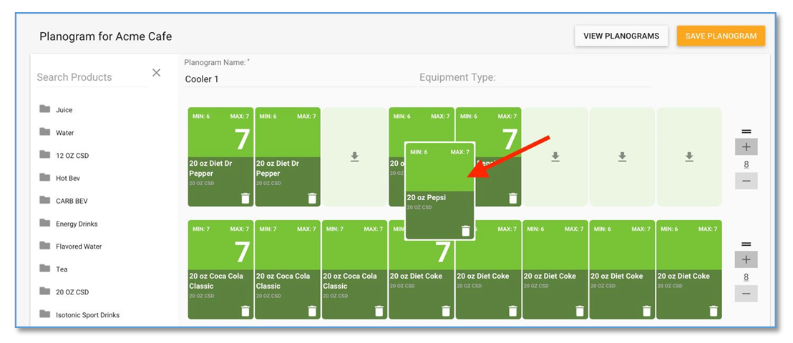Click View Planograms button
The width and height of the screenshot is (793, 343).
[621, 36]
